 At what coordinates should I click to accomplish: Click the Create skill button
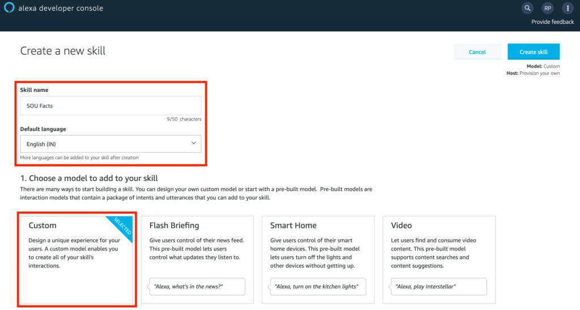[x=534, y=52]
